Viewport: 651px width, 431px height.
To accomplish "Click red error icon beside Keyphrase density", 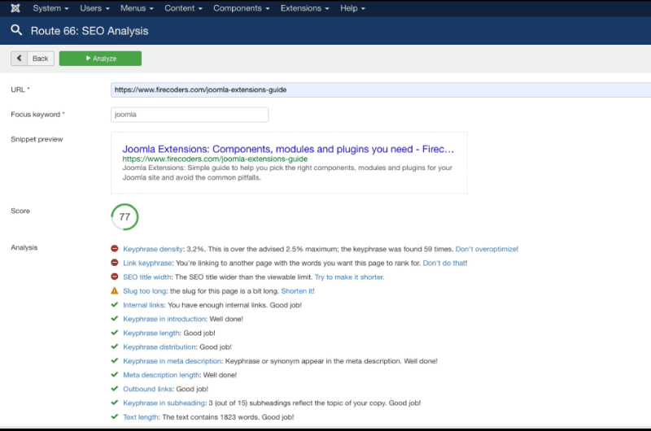I will 115,249.
